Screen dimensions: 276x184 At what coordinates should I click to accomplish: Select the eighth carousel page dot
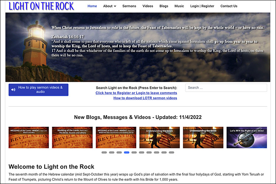click(x=156, y=152)
